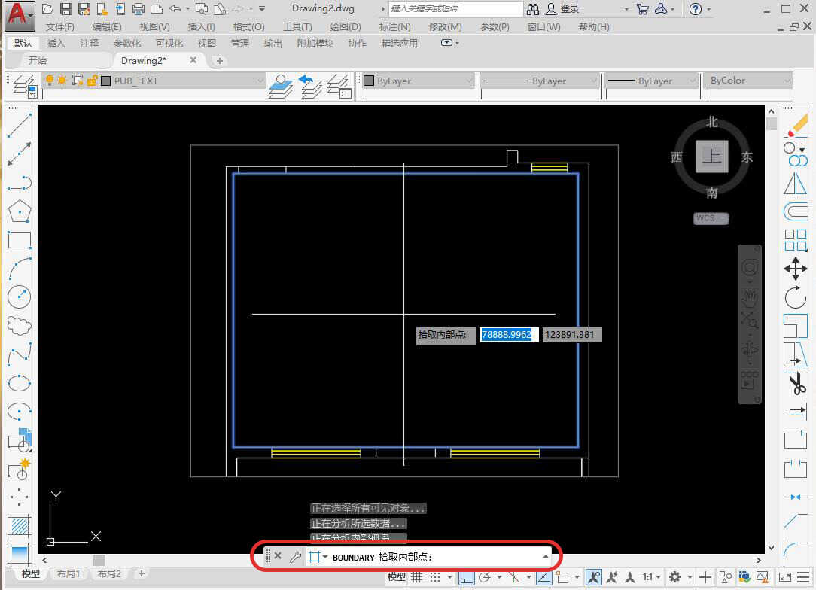Select the Mirror modify tool
This screenshot has width=816, height=590.
coord(796,183)
